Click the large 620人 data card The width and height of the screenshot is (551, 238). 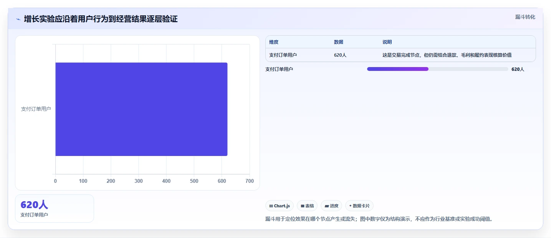[55, 208]
